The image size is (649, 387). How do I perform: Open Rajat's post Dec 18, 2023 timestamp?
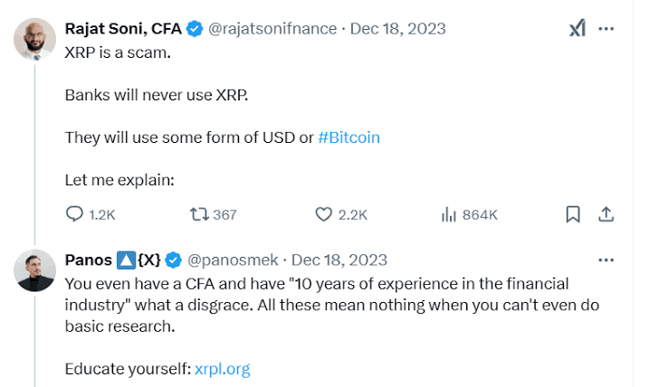click(396, 29)
